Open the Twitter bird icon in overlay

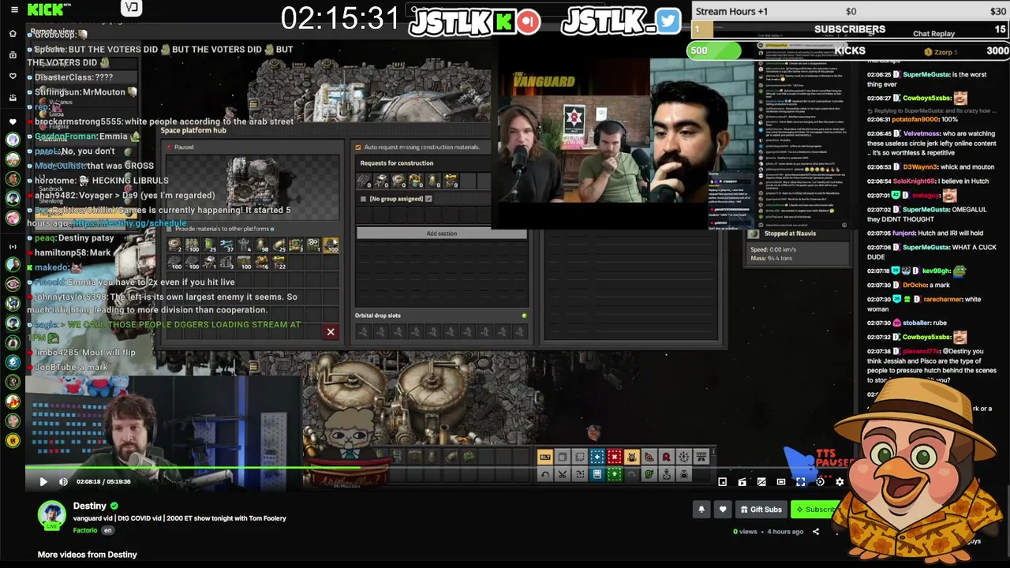(x=668, y=21)
